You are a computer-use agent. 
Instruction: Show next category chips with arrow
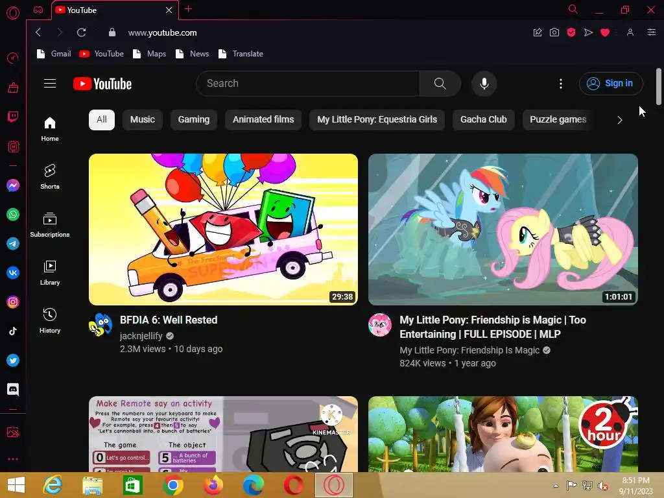619,120
